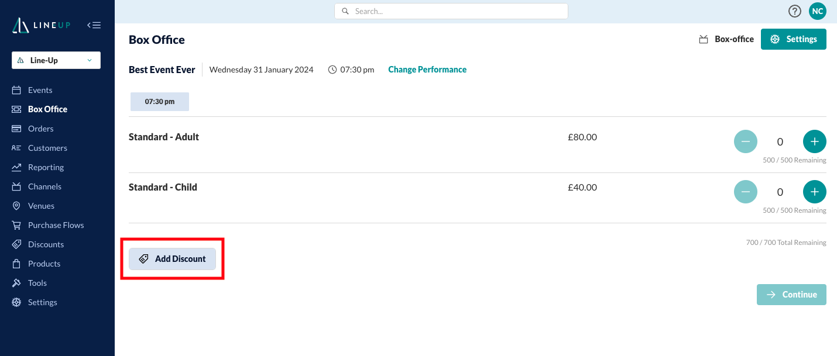The height and width of the screenshot is (356, 837).
Task: Click the £40.00 child price
Action: (582, 188)
